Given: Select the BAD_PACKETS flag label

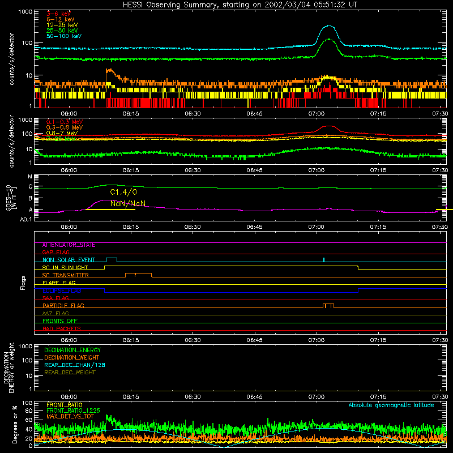Looking at the screenshot, I should click(62, 328).
